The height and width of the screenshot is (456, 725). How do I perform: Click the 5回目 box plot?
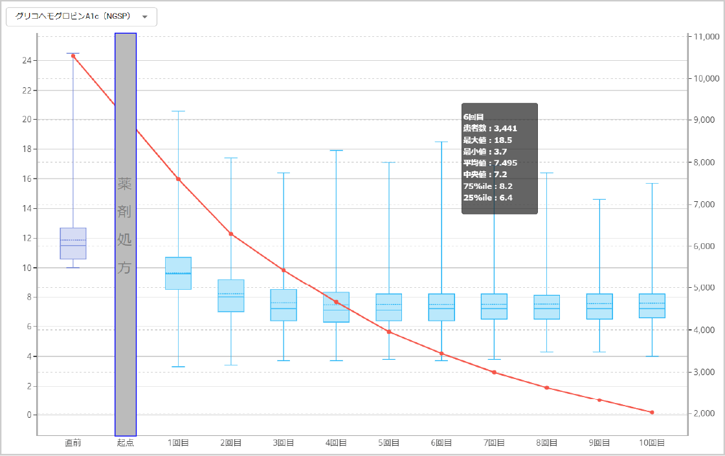(389, 307)
